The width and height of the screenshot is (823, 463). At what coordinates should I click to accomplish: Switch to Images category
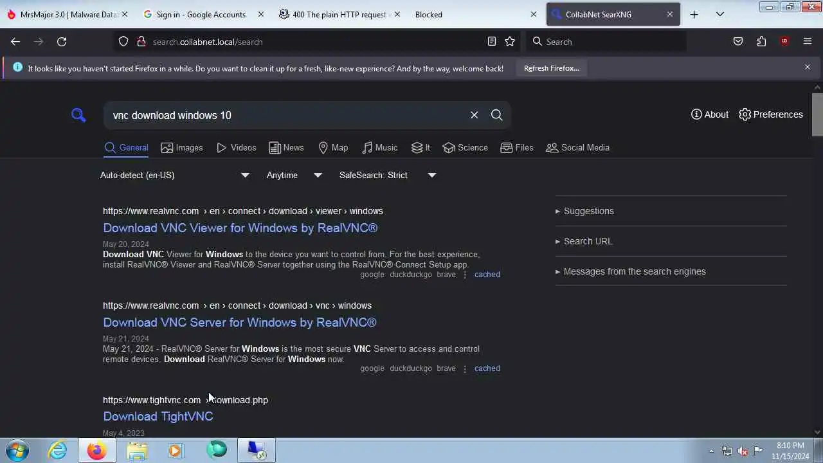pos(182,148)
